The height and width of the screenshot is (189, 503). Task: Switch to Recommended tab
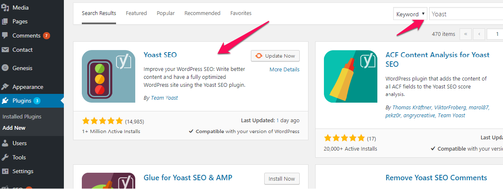tap(202, 13)
